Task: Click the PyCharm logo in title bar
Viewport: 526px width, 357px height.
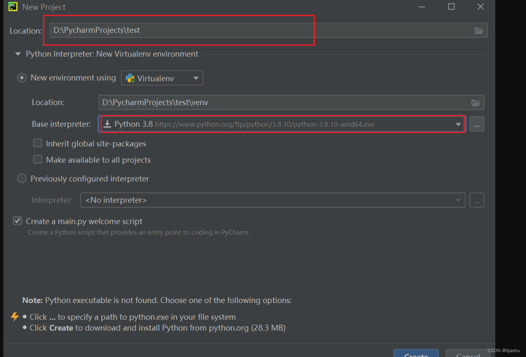Action: (x=13, y=6)
